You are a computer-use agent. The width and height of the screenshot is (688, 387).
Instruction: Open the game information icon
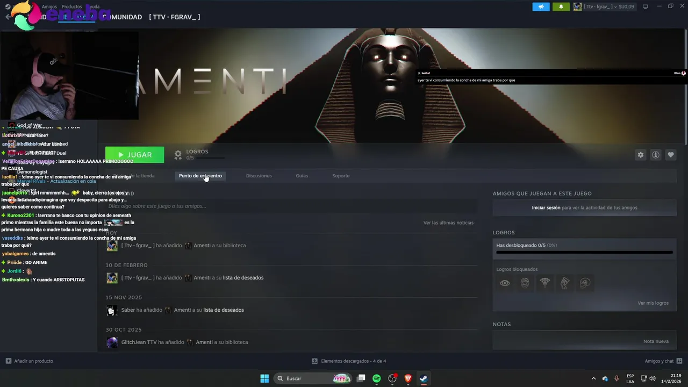tap(656, 155)
